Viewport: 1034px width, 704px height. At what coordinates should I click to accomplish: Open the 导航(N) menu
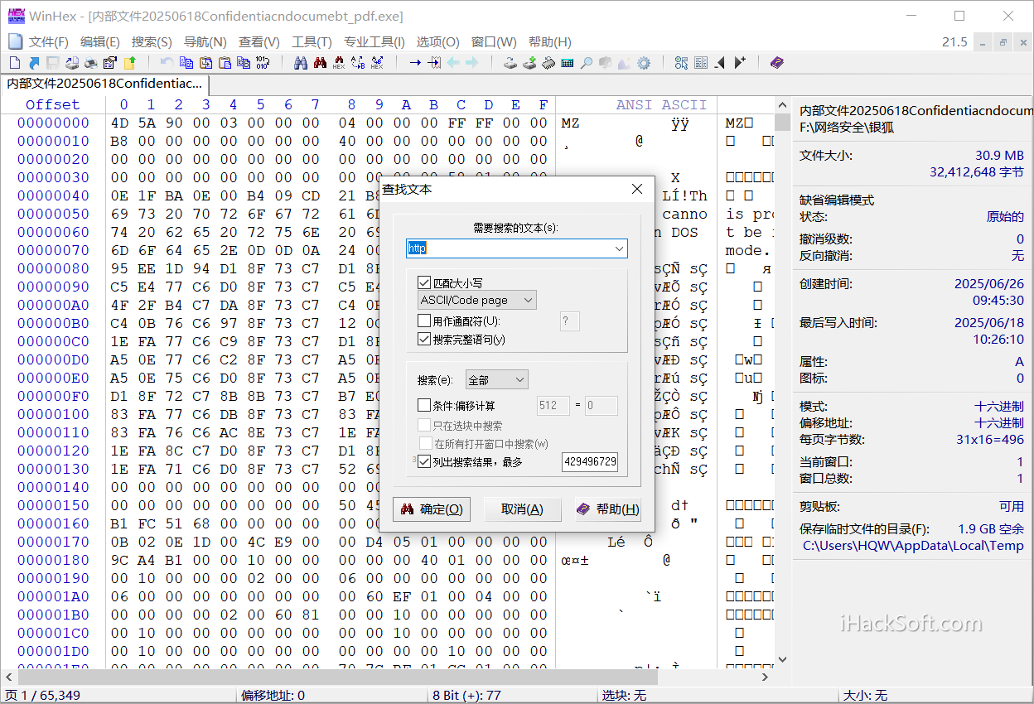(205, 42)
